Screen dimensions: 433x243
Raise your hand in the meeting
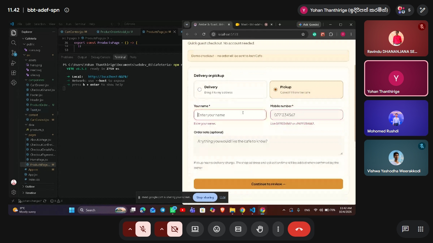pos(260,229)
